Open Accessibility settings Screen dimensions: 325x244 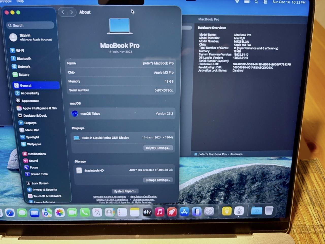click(x=30, y=93)
